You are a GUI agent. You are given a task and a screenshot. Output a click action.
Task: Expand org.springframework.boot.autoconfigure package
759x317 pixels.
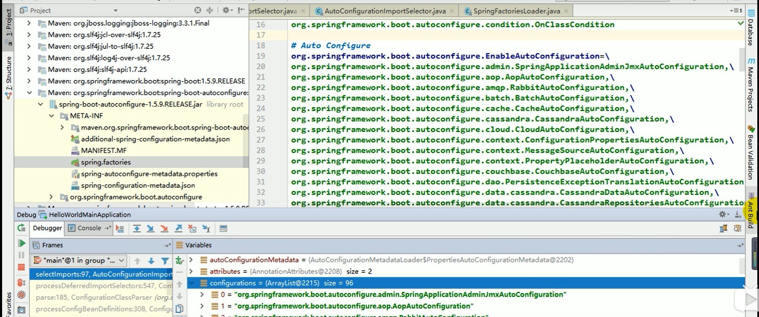click(51, 197)
